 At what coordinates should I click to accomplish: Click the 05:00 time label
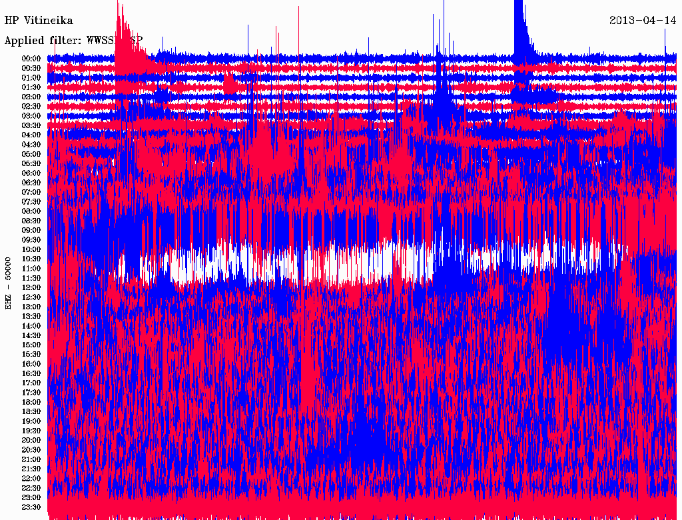pyautogui.click(x=31, y=154)
